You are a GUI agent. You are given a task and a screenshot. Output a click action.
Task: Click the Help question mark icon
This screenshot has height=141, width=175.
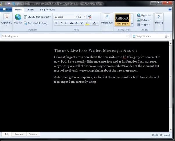point(170,9)
